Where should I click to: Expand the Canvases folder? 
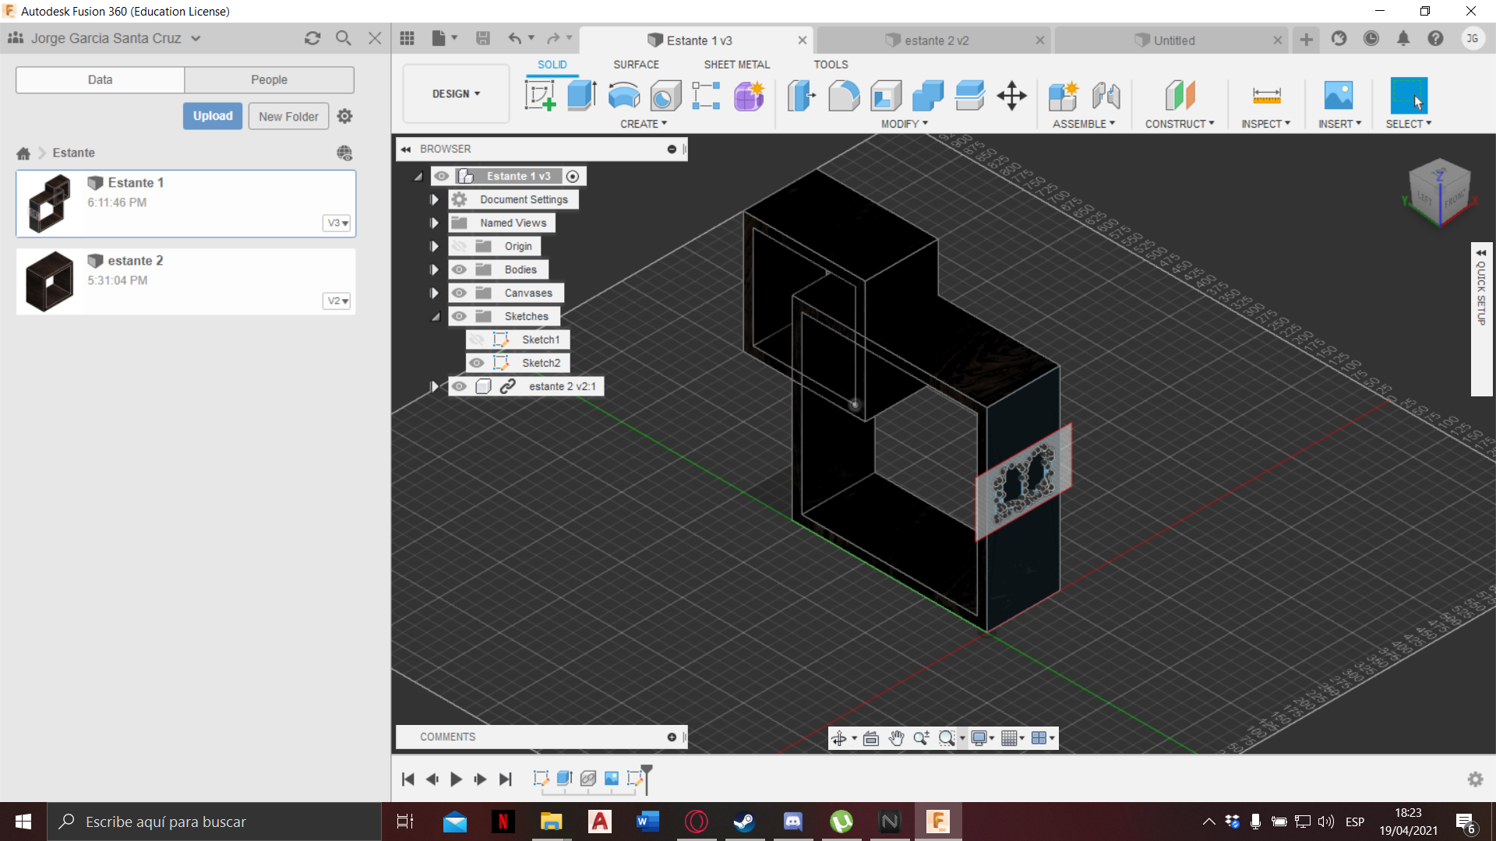(x=432, y=293)
